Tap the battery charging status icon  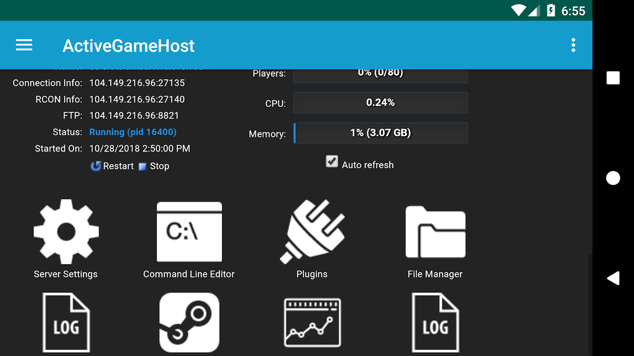(551, 10)
